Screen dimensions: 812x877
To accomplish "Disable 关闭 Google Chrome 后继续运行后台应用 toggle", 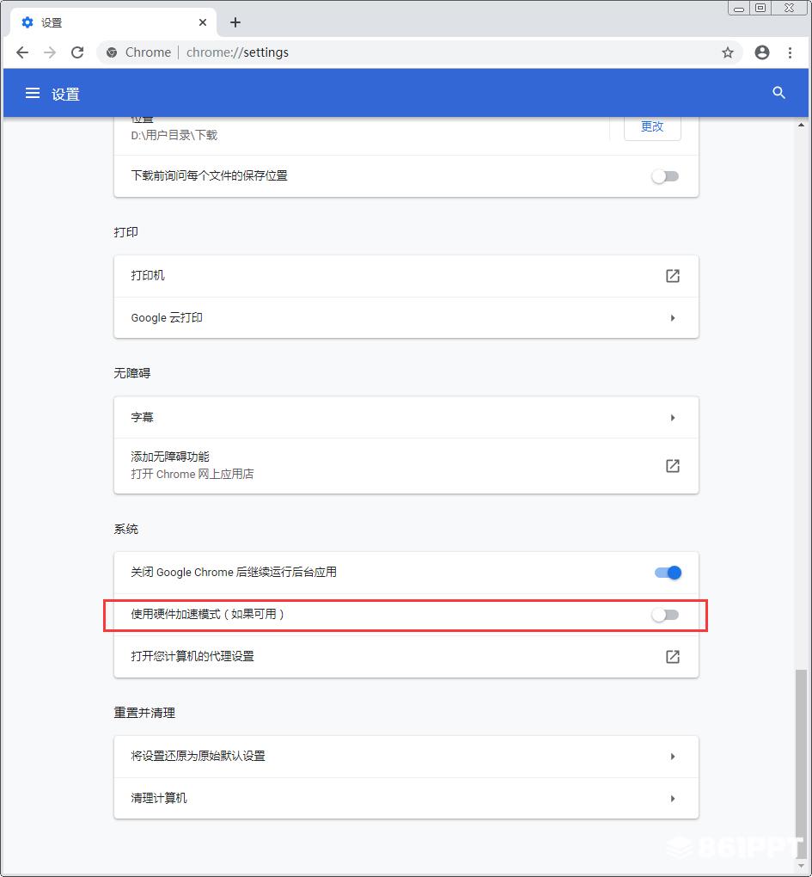I will [668, 573].
